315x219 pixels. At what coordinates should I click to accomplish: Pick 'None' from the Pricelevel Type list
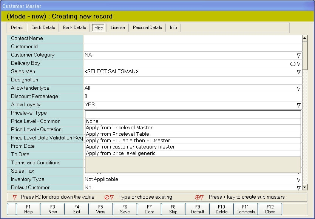[x=92, y=121]
